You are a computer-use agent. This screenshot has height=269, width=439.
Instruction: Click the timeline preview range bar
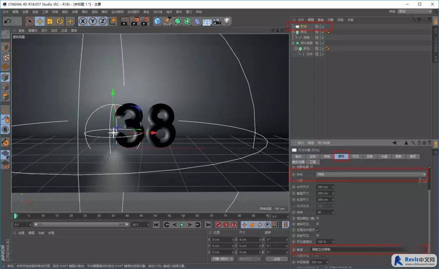pos(81,224)
